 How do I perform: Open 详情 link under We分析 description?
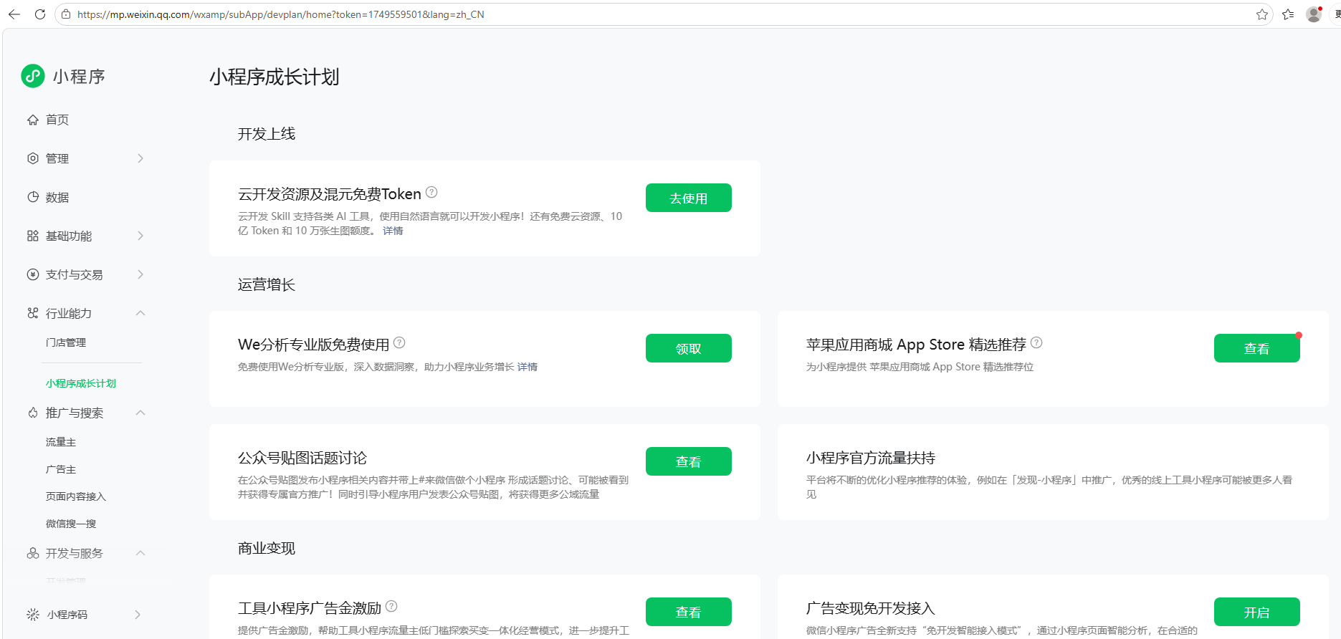pyautogui.click(x=528, y=367)
